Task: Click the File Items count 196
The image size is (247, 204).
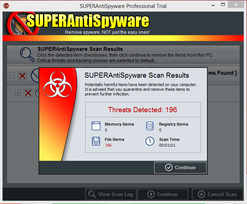Action: (x=108, y=145)
